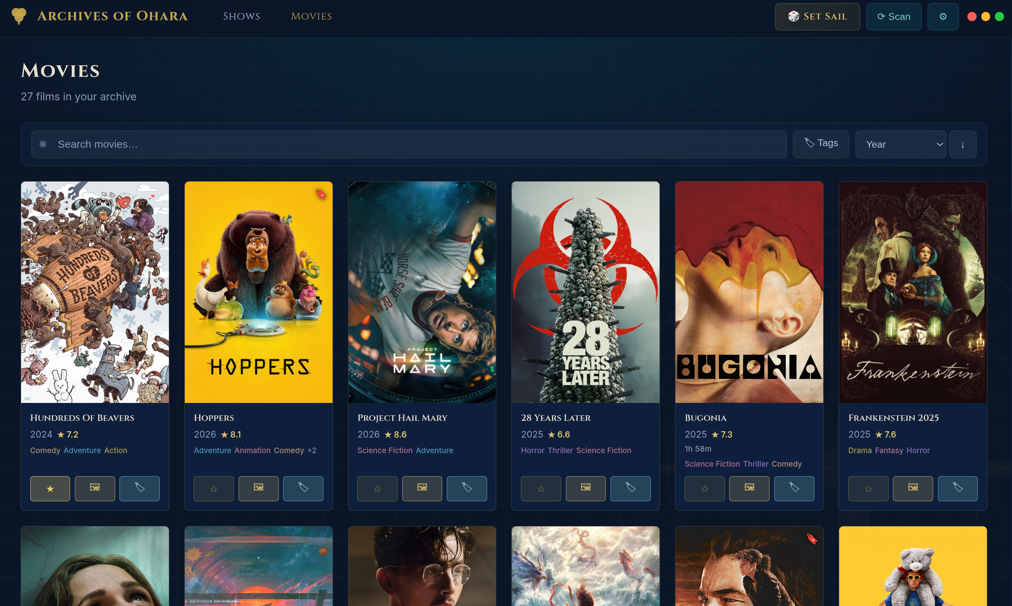Click the yellow window control dot

coord(985,16)
